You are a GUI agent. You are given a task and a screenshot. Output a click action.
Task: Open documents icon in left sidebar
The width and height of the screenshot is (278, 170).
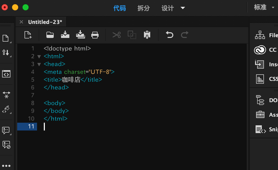6,38
